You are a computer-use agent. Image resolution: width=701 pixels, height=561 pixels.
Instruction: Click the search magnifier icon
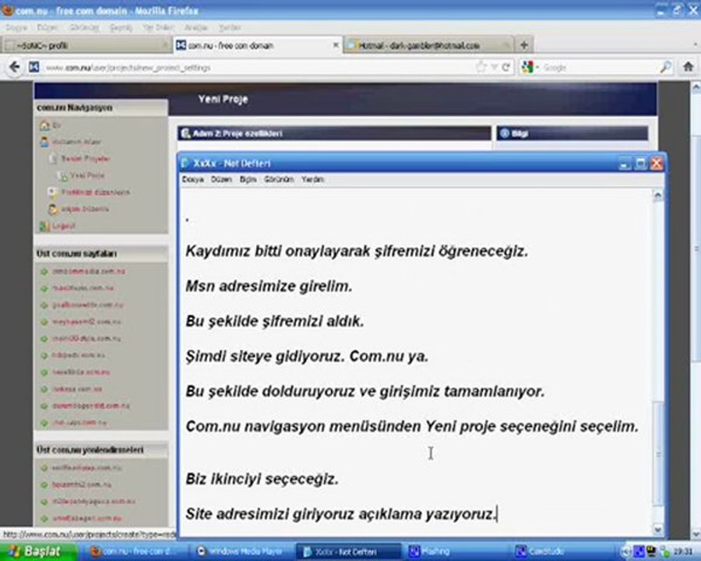[665, 68]
